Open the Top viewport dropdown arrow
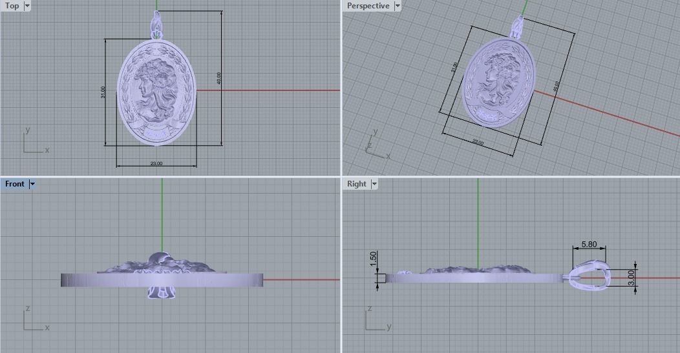 27,6
